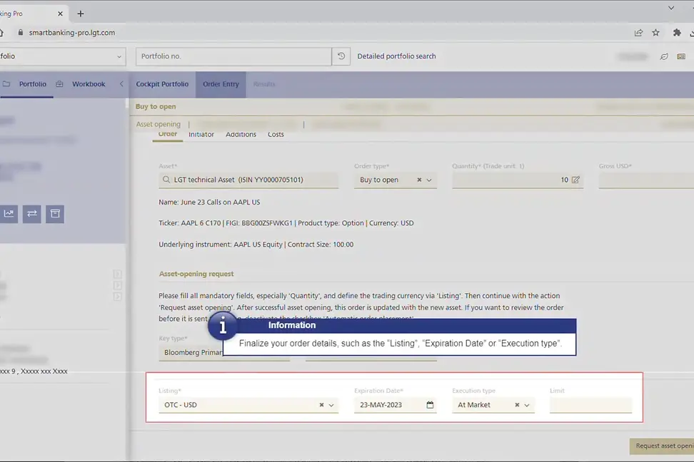Click the transfer arrows icon in sidebar
This screenshot has width=694, height=462.
point(32,213)
